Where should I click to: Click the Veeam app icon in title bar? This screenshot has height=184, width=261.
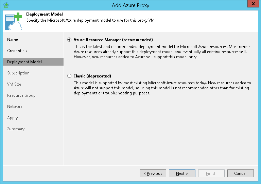6,5
